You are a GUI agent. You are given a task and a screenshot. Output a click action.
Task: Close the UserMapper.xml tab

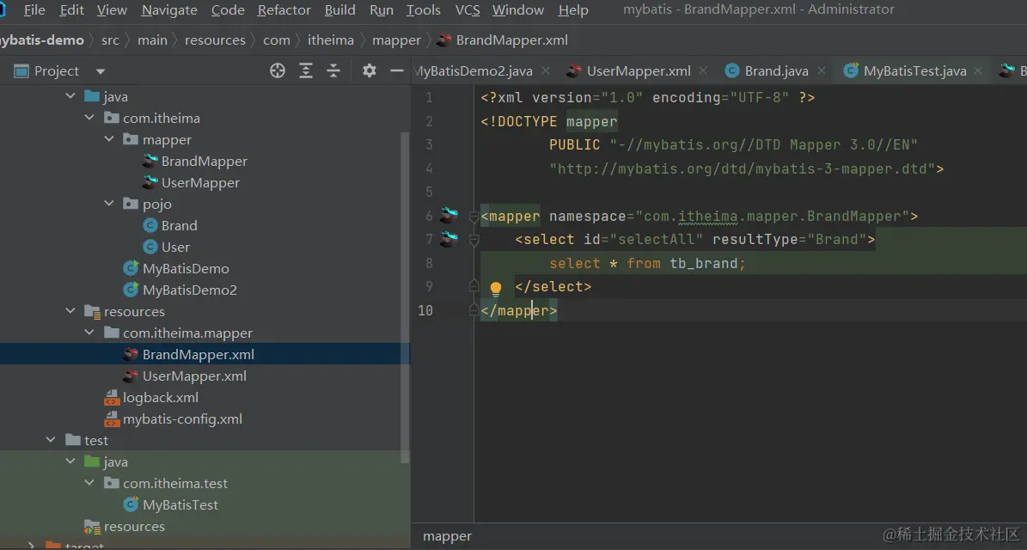[x=703, y=70]
